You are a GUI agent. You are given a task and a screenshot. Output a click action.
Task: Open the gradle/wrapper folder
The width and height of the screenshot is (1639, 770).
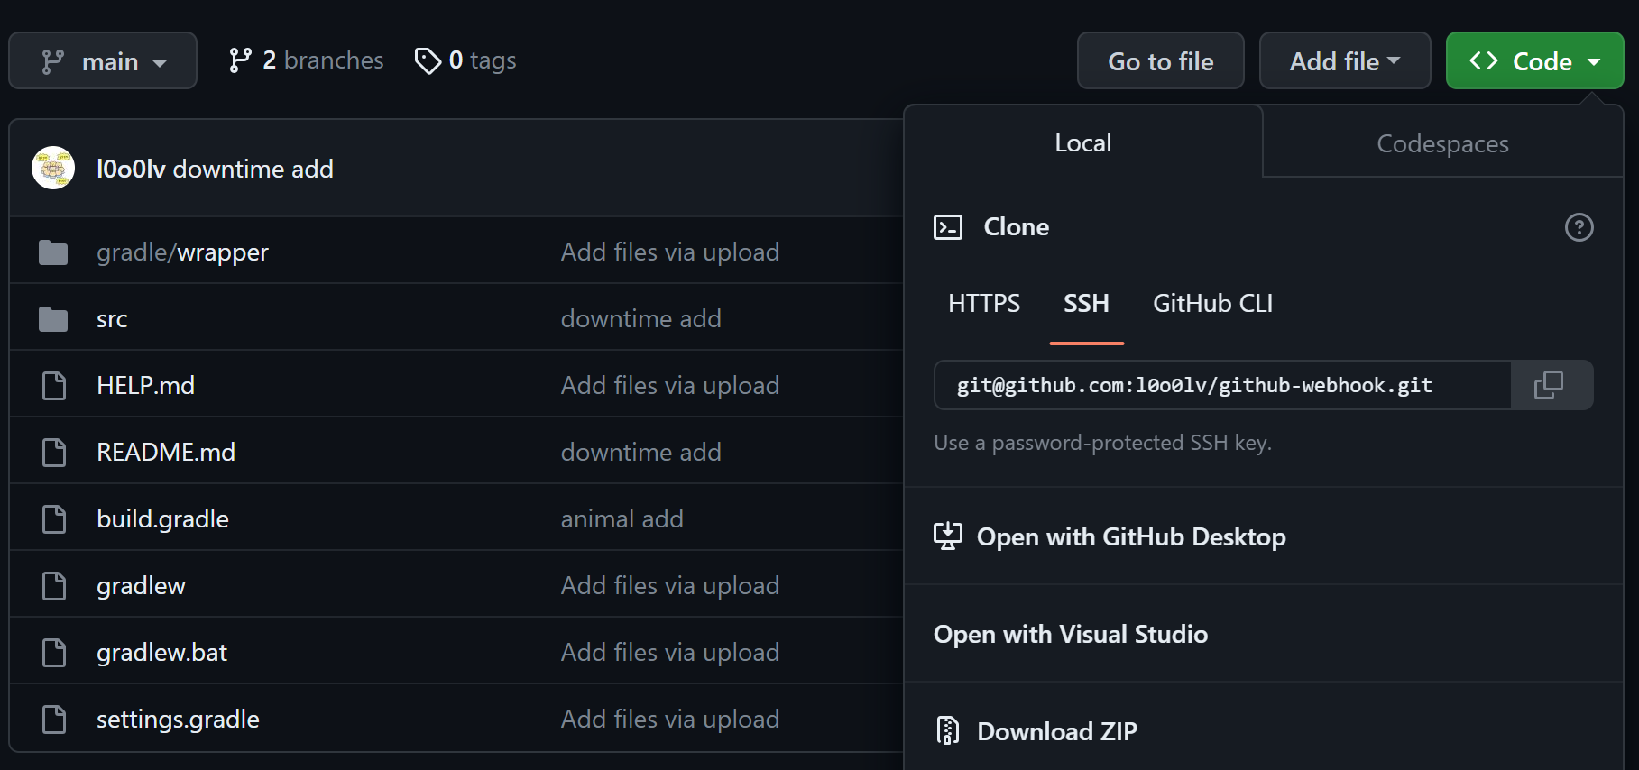[182, 252]
